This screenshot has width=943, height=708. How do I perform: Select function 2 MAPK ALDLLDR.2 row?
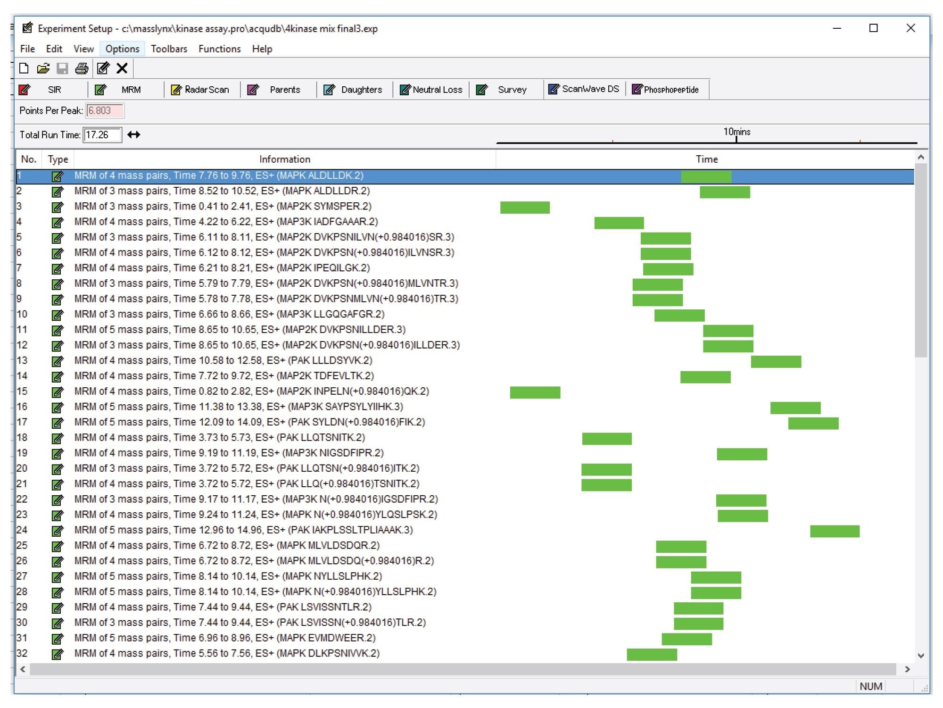(x=465, y=192)
